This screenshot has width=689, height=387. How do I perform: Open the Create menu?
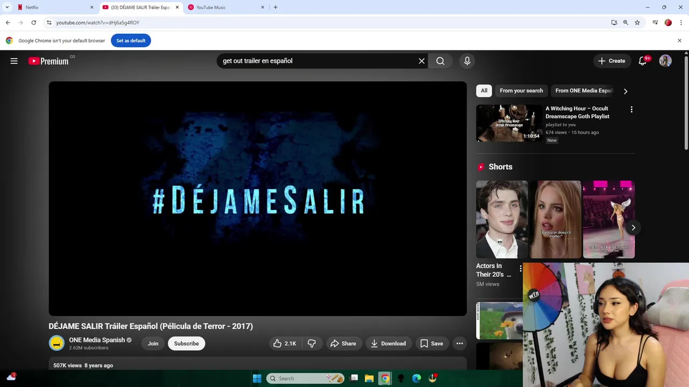tap(611, 61)
